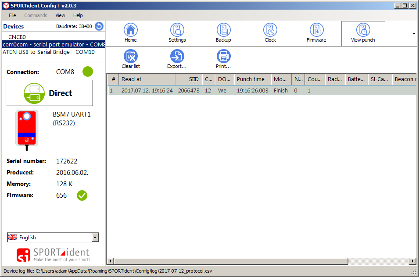This screenshot has height=277, width=419.
Task: Click Baudrate: 38400 label
Action: [74, 26]
